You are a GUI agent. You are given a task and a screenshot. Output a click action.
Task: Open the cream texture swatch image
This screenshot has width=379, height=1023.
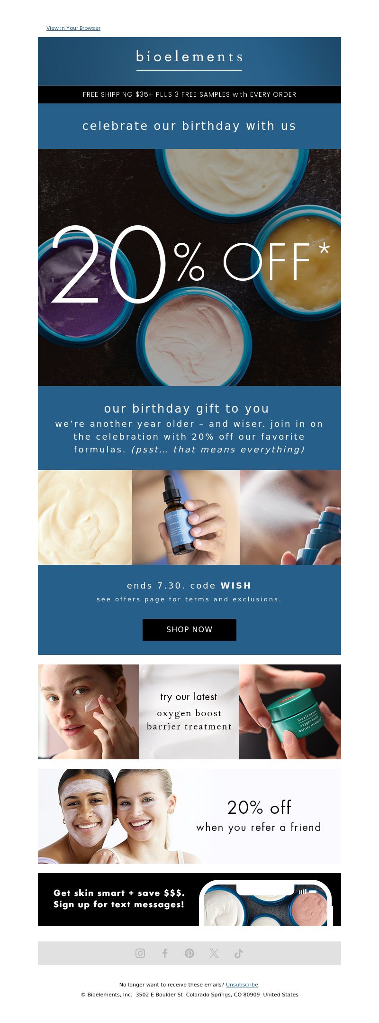tap(85, 517)
